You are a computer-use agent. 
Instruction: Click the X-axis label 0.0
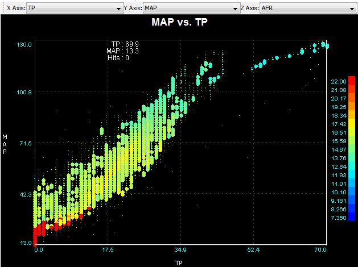(x=39, y=250)
